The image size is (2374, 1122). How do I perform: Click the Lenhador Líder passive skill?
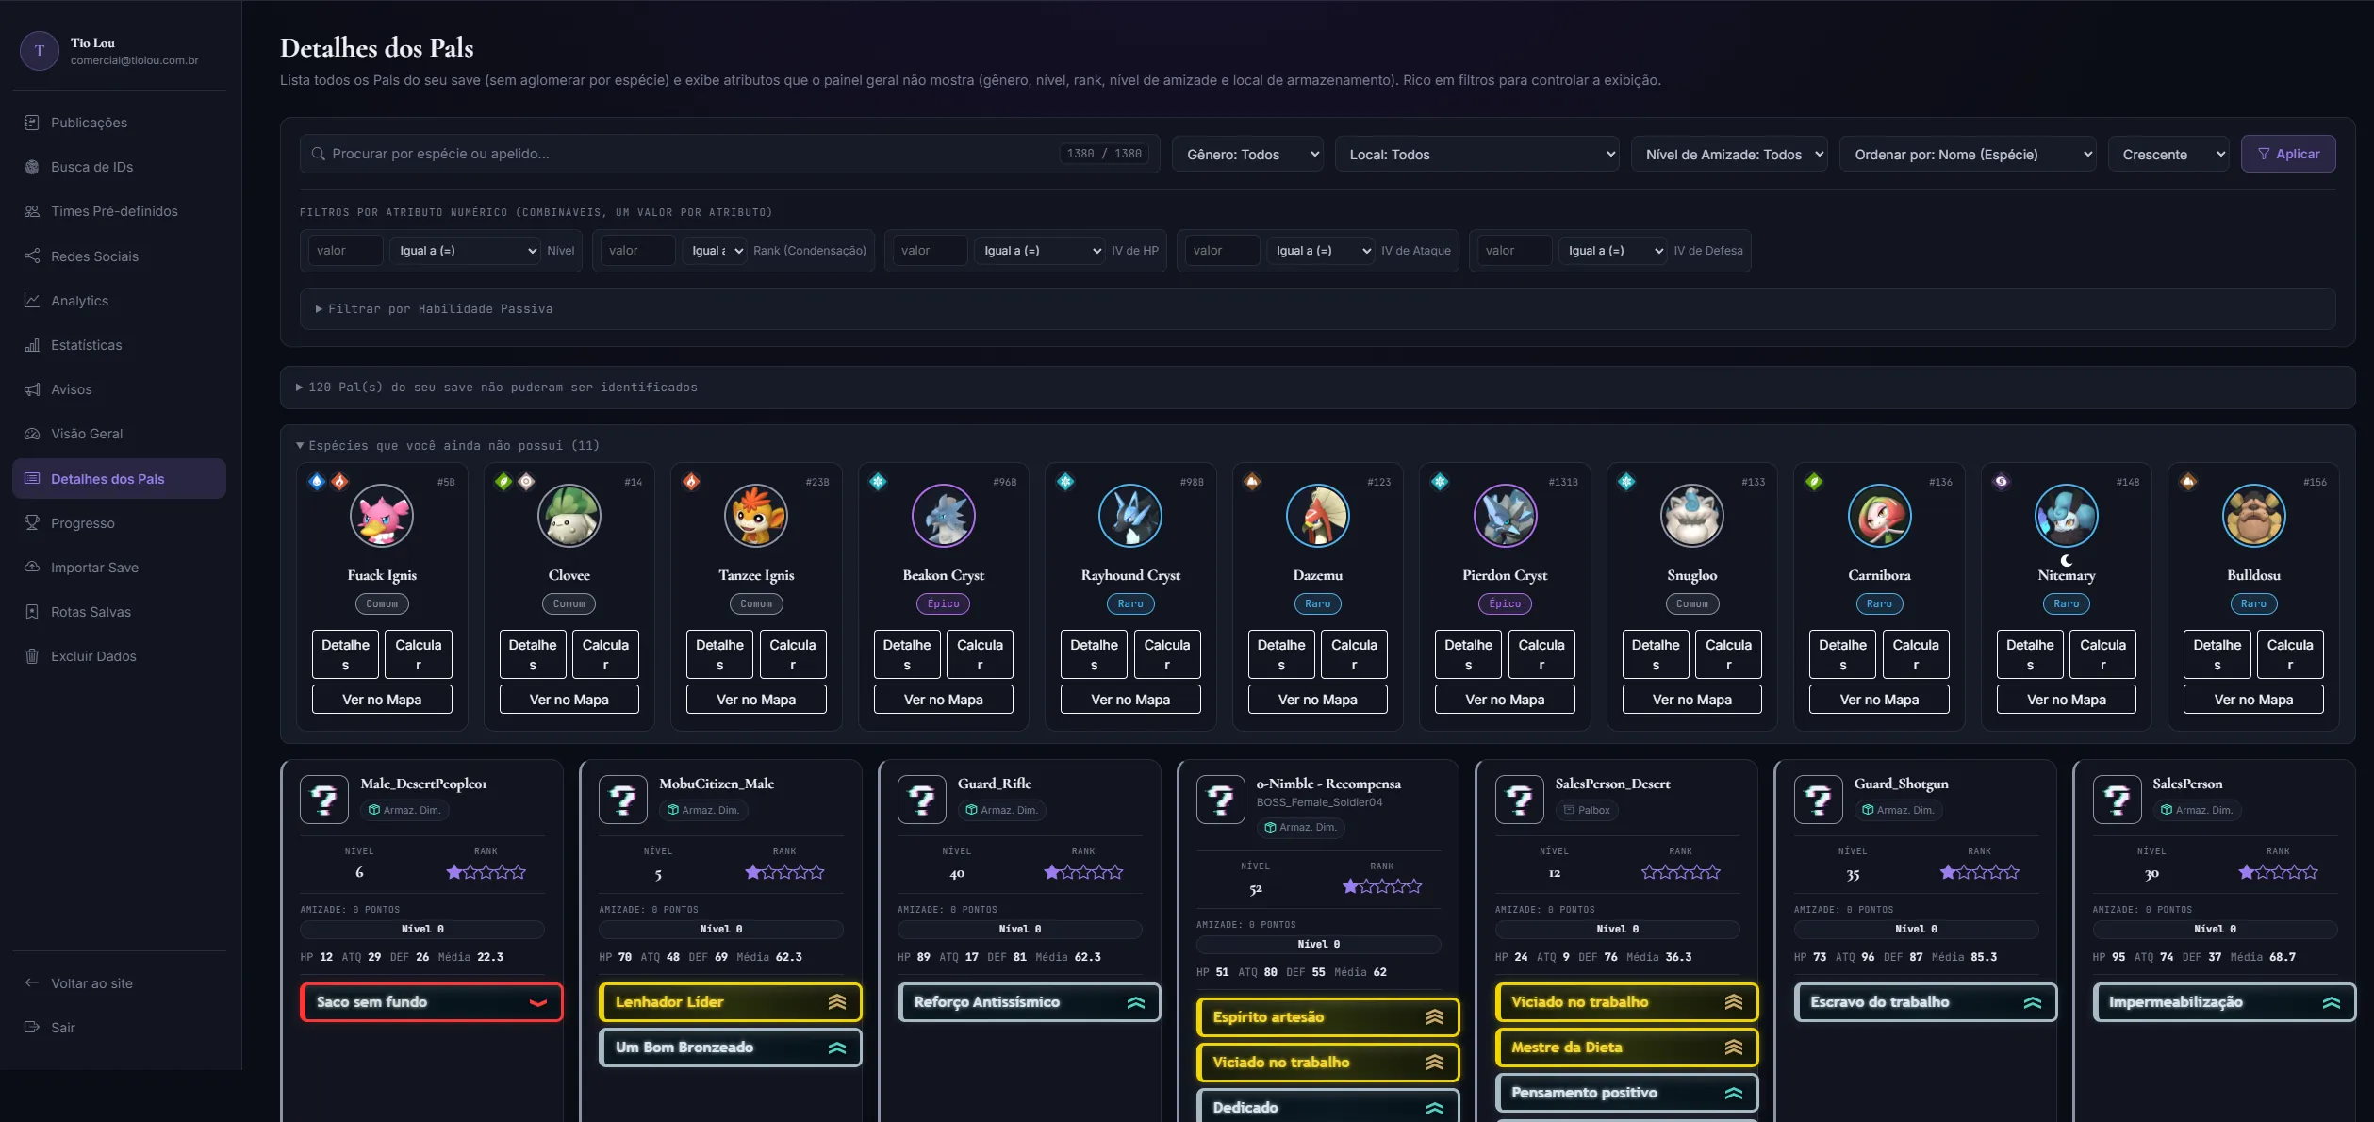(x=731, y=1002)
